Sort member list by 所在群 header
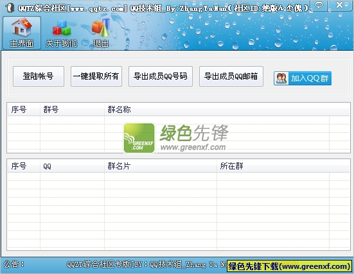This screenshot has height=274, width=354. pyautogui.click(x=283, y=166)
